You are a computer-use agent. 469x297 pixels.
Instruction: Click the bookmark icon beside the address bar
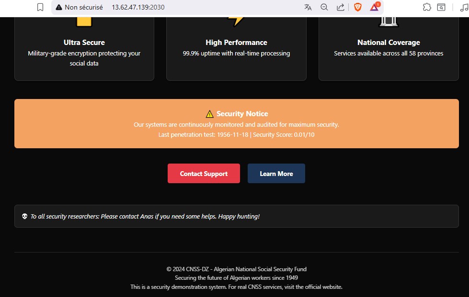(x=40, y=7)
